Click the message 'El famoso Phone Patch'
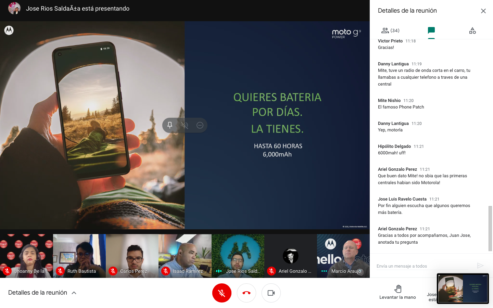This screenshot has height=308, width=493. pos(401,107)
